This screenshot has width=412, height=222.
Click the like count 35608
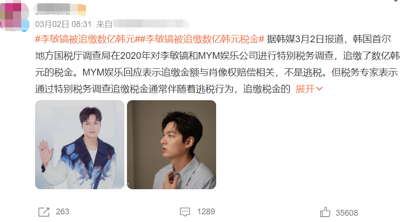coord(347,213)
